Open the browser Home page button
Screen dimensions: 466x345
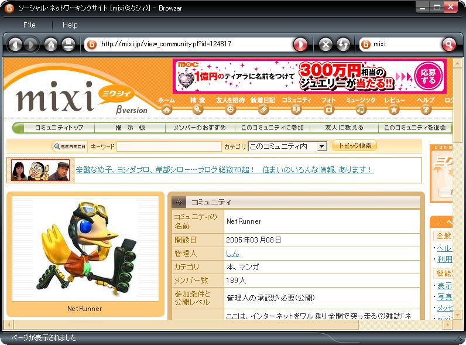[51, 45]
